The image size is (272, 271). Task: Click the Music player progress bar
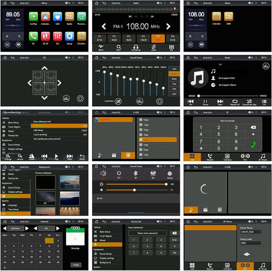click(x=228, y=96)
